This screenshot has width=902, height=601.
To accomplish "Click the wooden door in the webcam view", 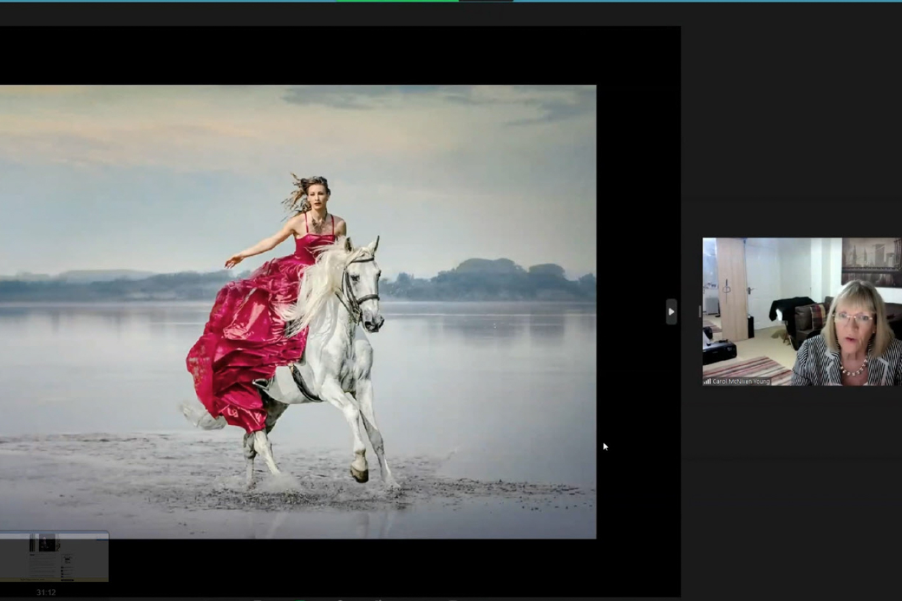I will (x=731, y=287).
